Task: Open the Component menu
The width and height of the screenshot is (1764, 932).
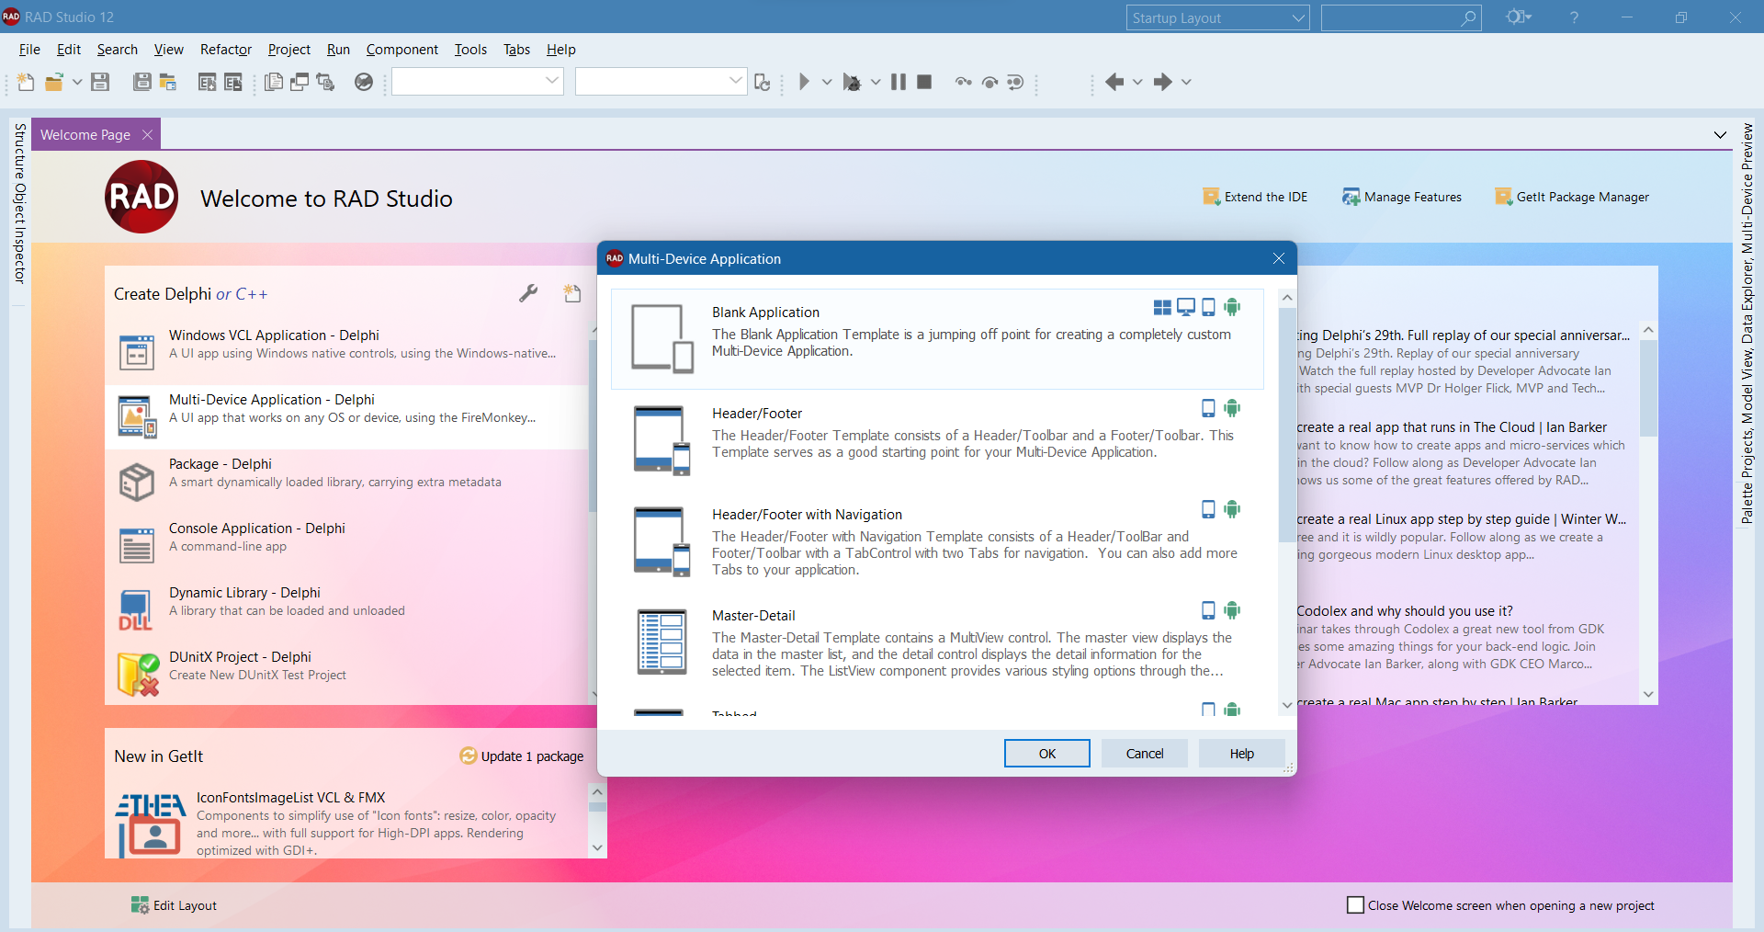Action: pos(401,50)
